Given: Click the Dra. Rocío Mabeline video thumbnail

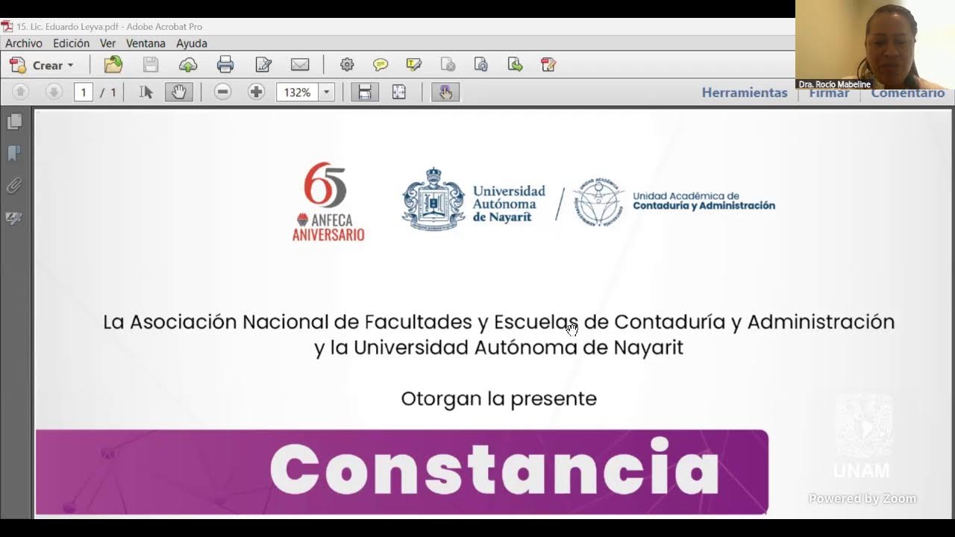Looking at the screenshot, I should click(x=874, y=45).
